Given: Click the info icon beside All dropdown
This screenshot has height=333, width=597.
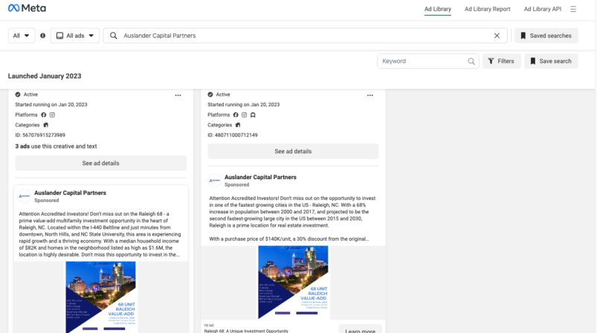Looking at the screenshot, I should [x=42, y=36].
